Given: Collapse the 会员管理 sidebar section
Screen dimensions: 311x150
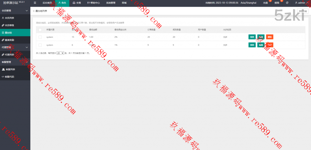Looking at the screenshot, I should coord(15,11).
